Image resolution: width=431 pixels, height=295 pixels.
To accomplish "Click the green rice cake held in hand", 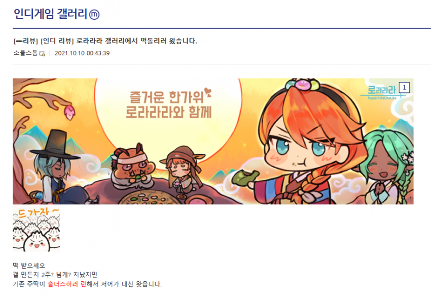I will (x=245, y=178).
